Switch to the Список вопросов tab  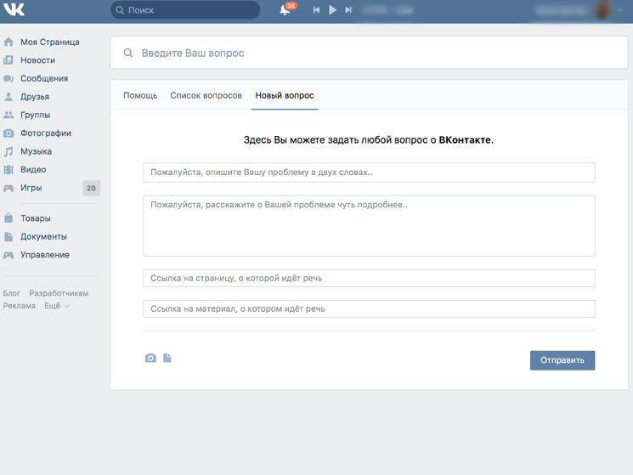pyautogui.click(x=206, y=96)
